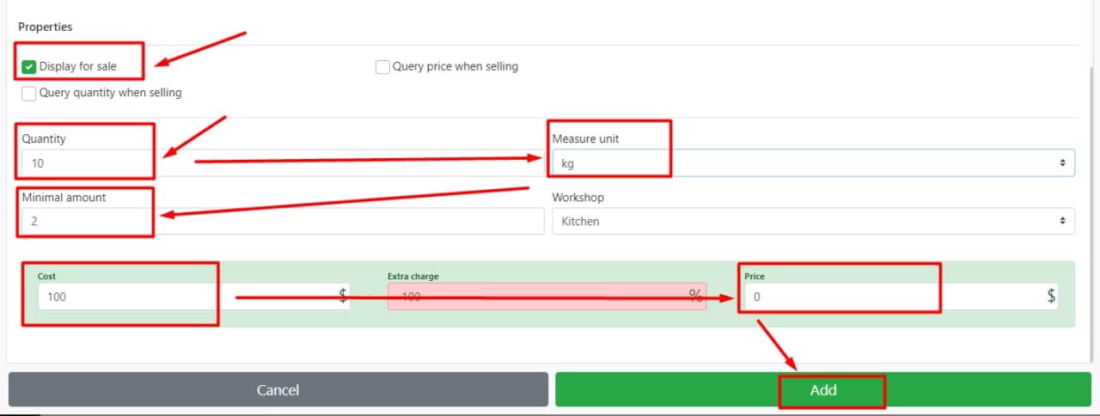1100x416 pixels.
Task: Click the Workshop label text
Action: (x=577, y=198)
